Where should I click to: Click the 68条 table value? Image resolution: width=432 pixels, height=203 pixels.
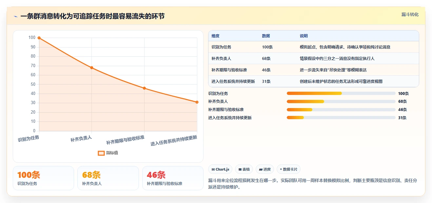[x=266, y=59]
